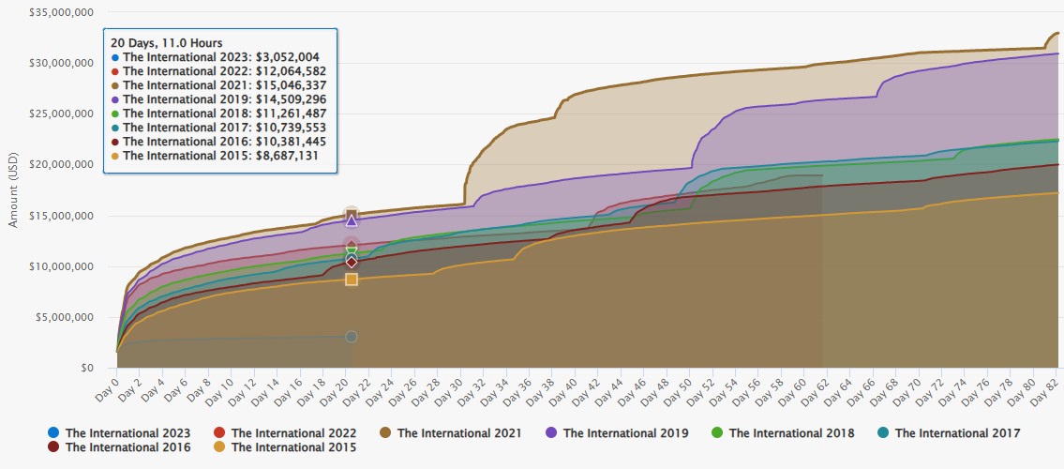Click the "Day 0" x-axis label
Screen dimensions: 1064x469
pyautogui.click(x=109, y=386)
